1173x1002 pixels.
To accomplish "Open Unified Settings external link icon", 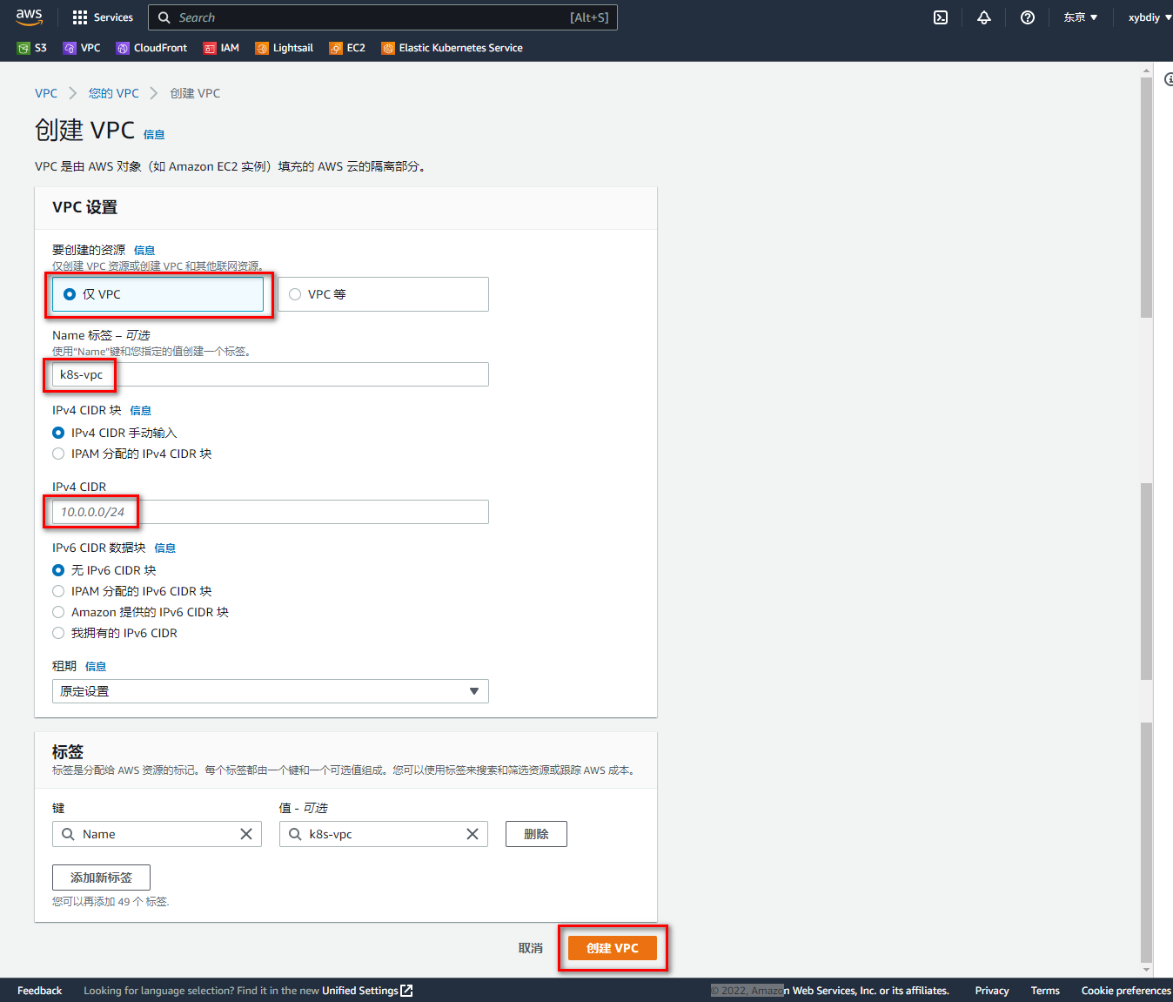I will click(406, 991).
